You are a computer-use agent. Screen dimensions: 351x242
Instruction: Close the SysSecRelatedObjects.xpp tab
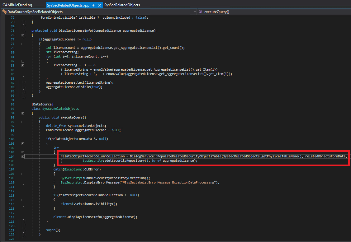[x=100, y=5]
